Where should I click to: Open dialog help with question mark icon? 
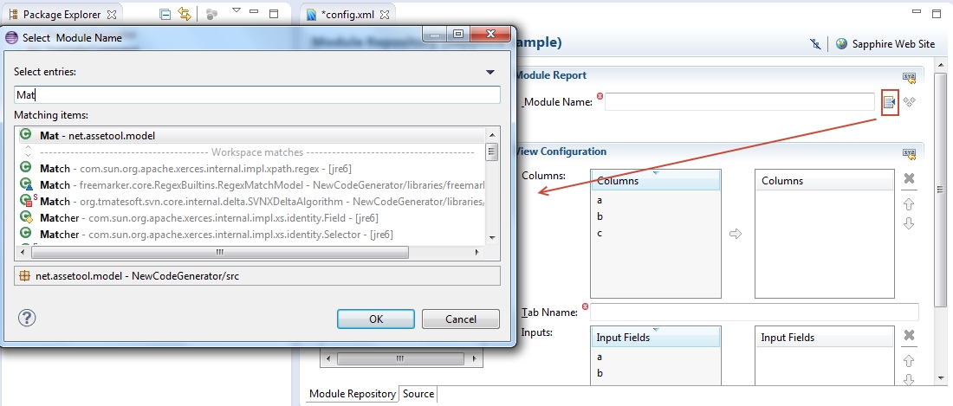point(27,318)
